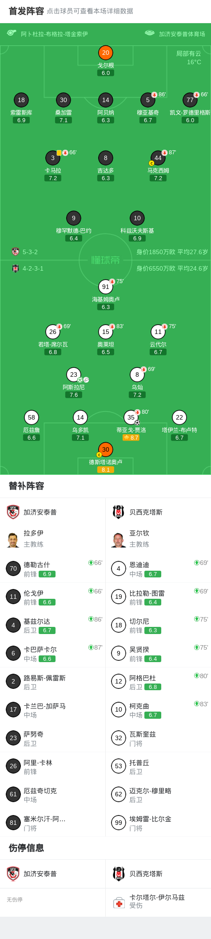Open coach 拉多伊 profile photo
This screenshot has height=939, width=211.
(13, 540)
